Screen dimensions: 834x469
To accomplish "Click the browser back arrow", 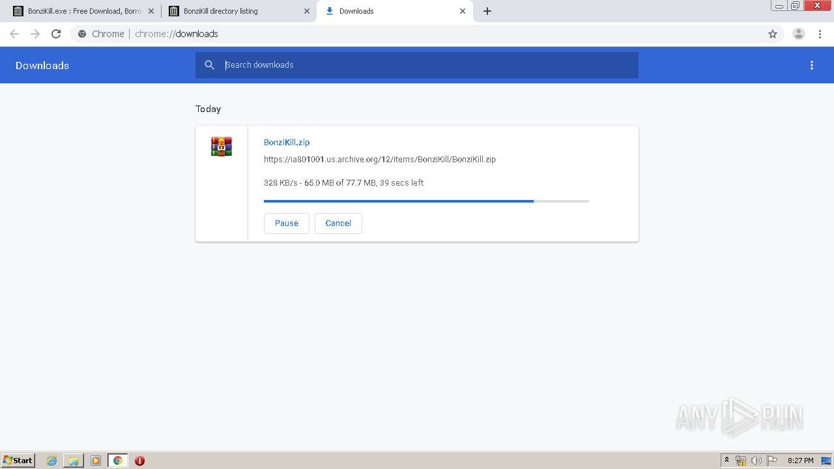I will 14,34.
